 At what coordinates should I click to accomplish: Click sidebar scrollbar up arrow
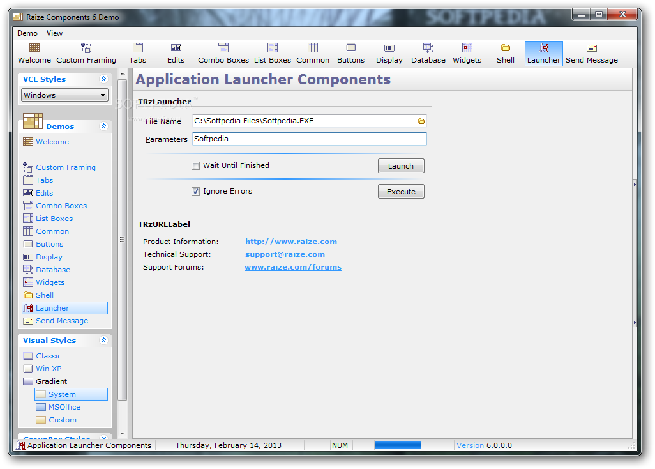(x=123, y=73)
